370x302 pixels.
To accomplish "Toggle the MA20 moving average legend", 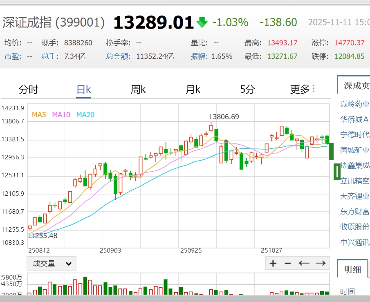I will 85,115.
